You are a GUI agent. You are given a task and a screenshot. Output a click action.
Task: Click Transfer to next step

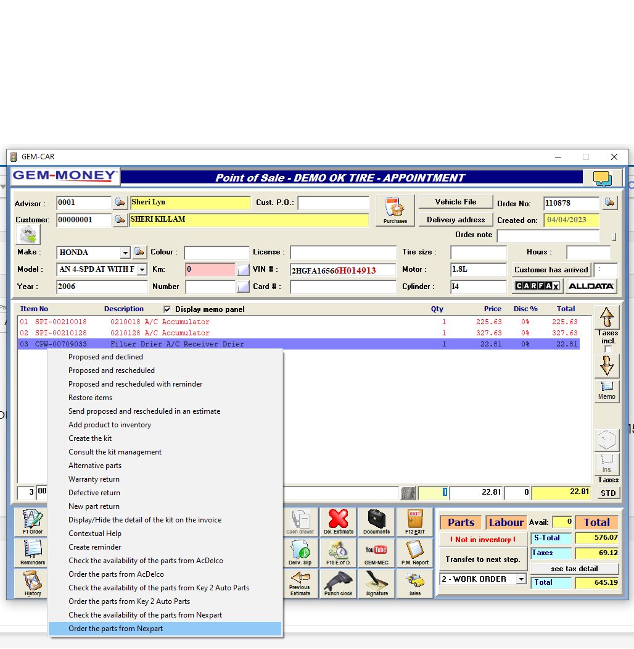coord(482,559)
